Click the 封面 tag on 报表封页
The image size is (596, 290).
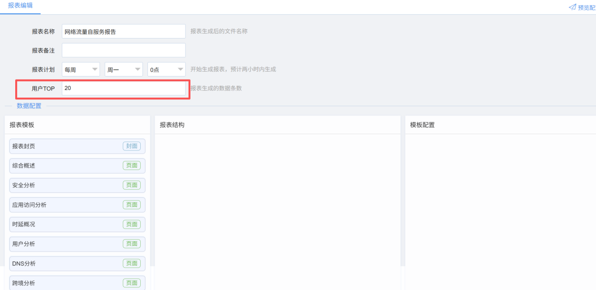coord(132,146)
